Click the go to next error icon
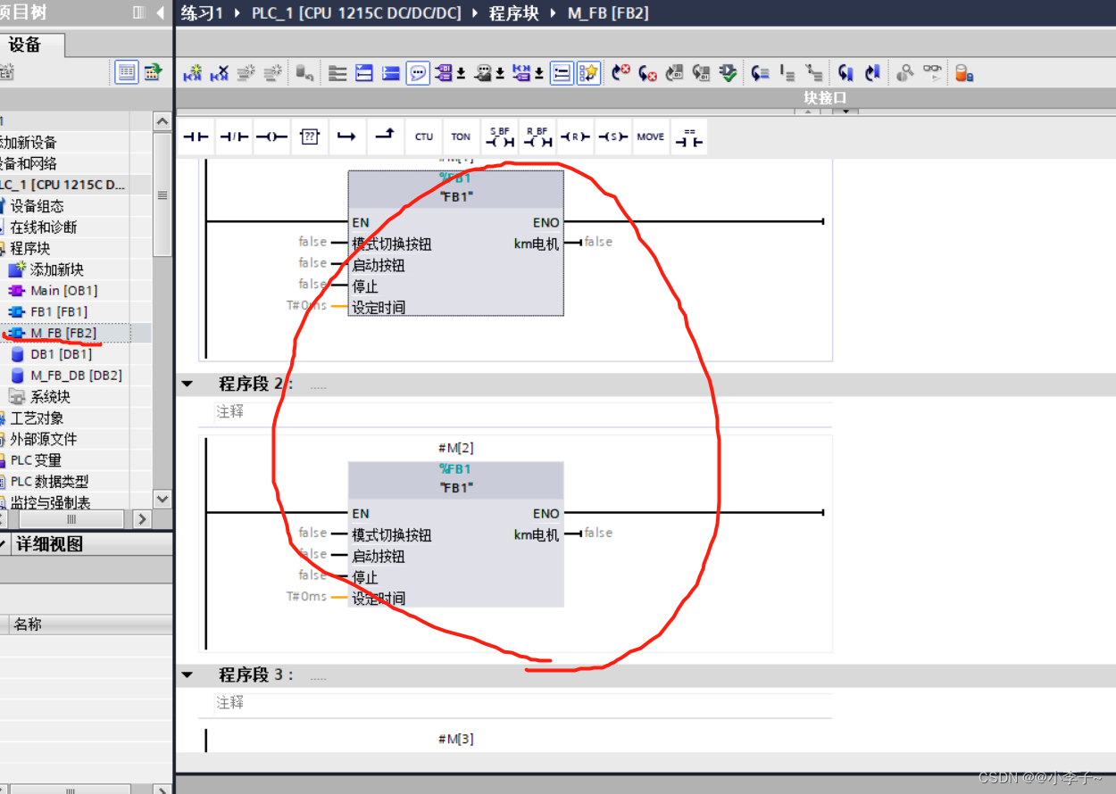The image size is (1116, 794). (647, 73)
